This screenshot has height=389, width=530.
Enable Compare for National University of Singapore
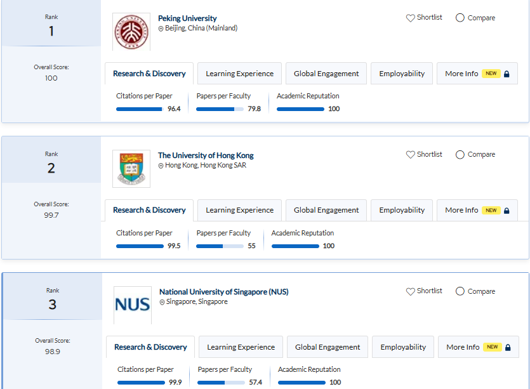[x=460, y=291]
